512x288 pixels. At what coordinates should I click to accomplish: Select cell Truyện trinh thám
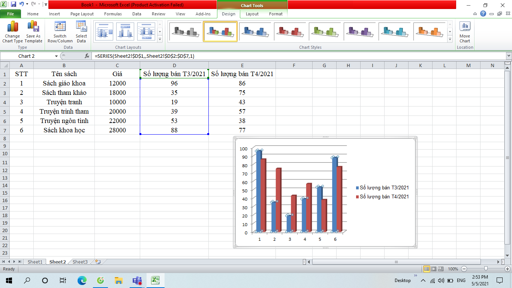coord(64,111)
